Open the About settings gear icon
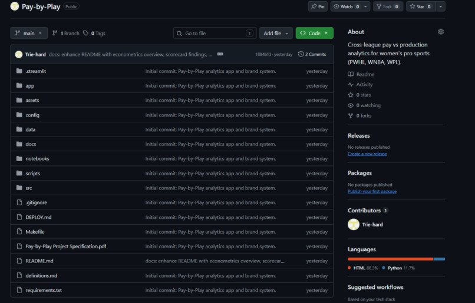This screenshot has height=303, width=475. point(441,32)
